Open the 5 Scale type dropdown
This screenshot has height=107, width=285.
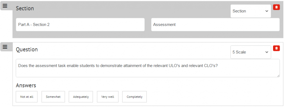(x=251, y=52)
